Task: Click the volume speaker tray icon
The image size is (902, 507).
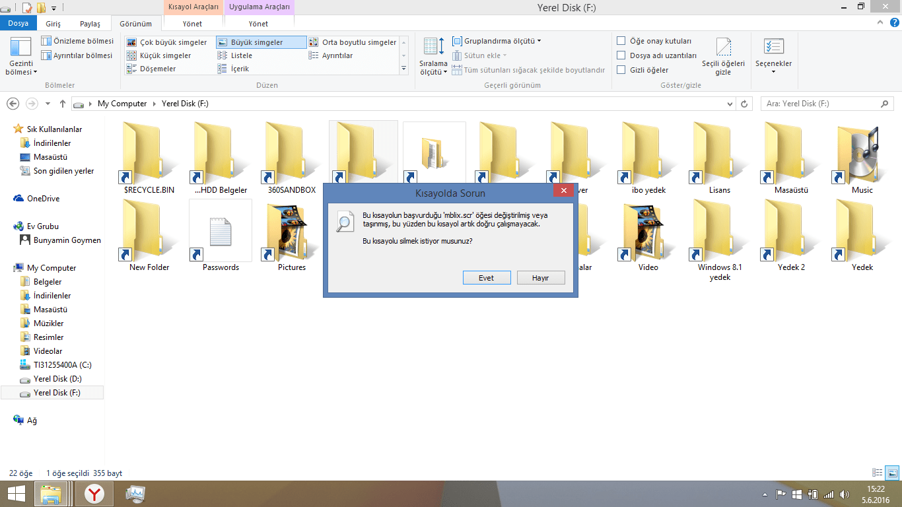Action: [x=844, y=494]
